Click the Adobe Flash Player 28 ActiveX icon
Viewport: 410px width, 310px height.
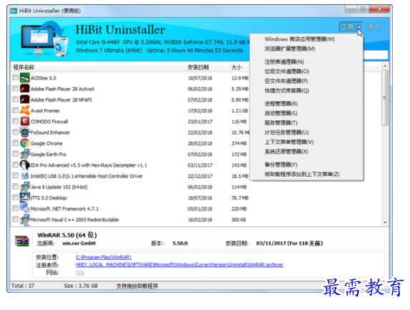coord(25,89)
